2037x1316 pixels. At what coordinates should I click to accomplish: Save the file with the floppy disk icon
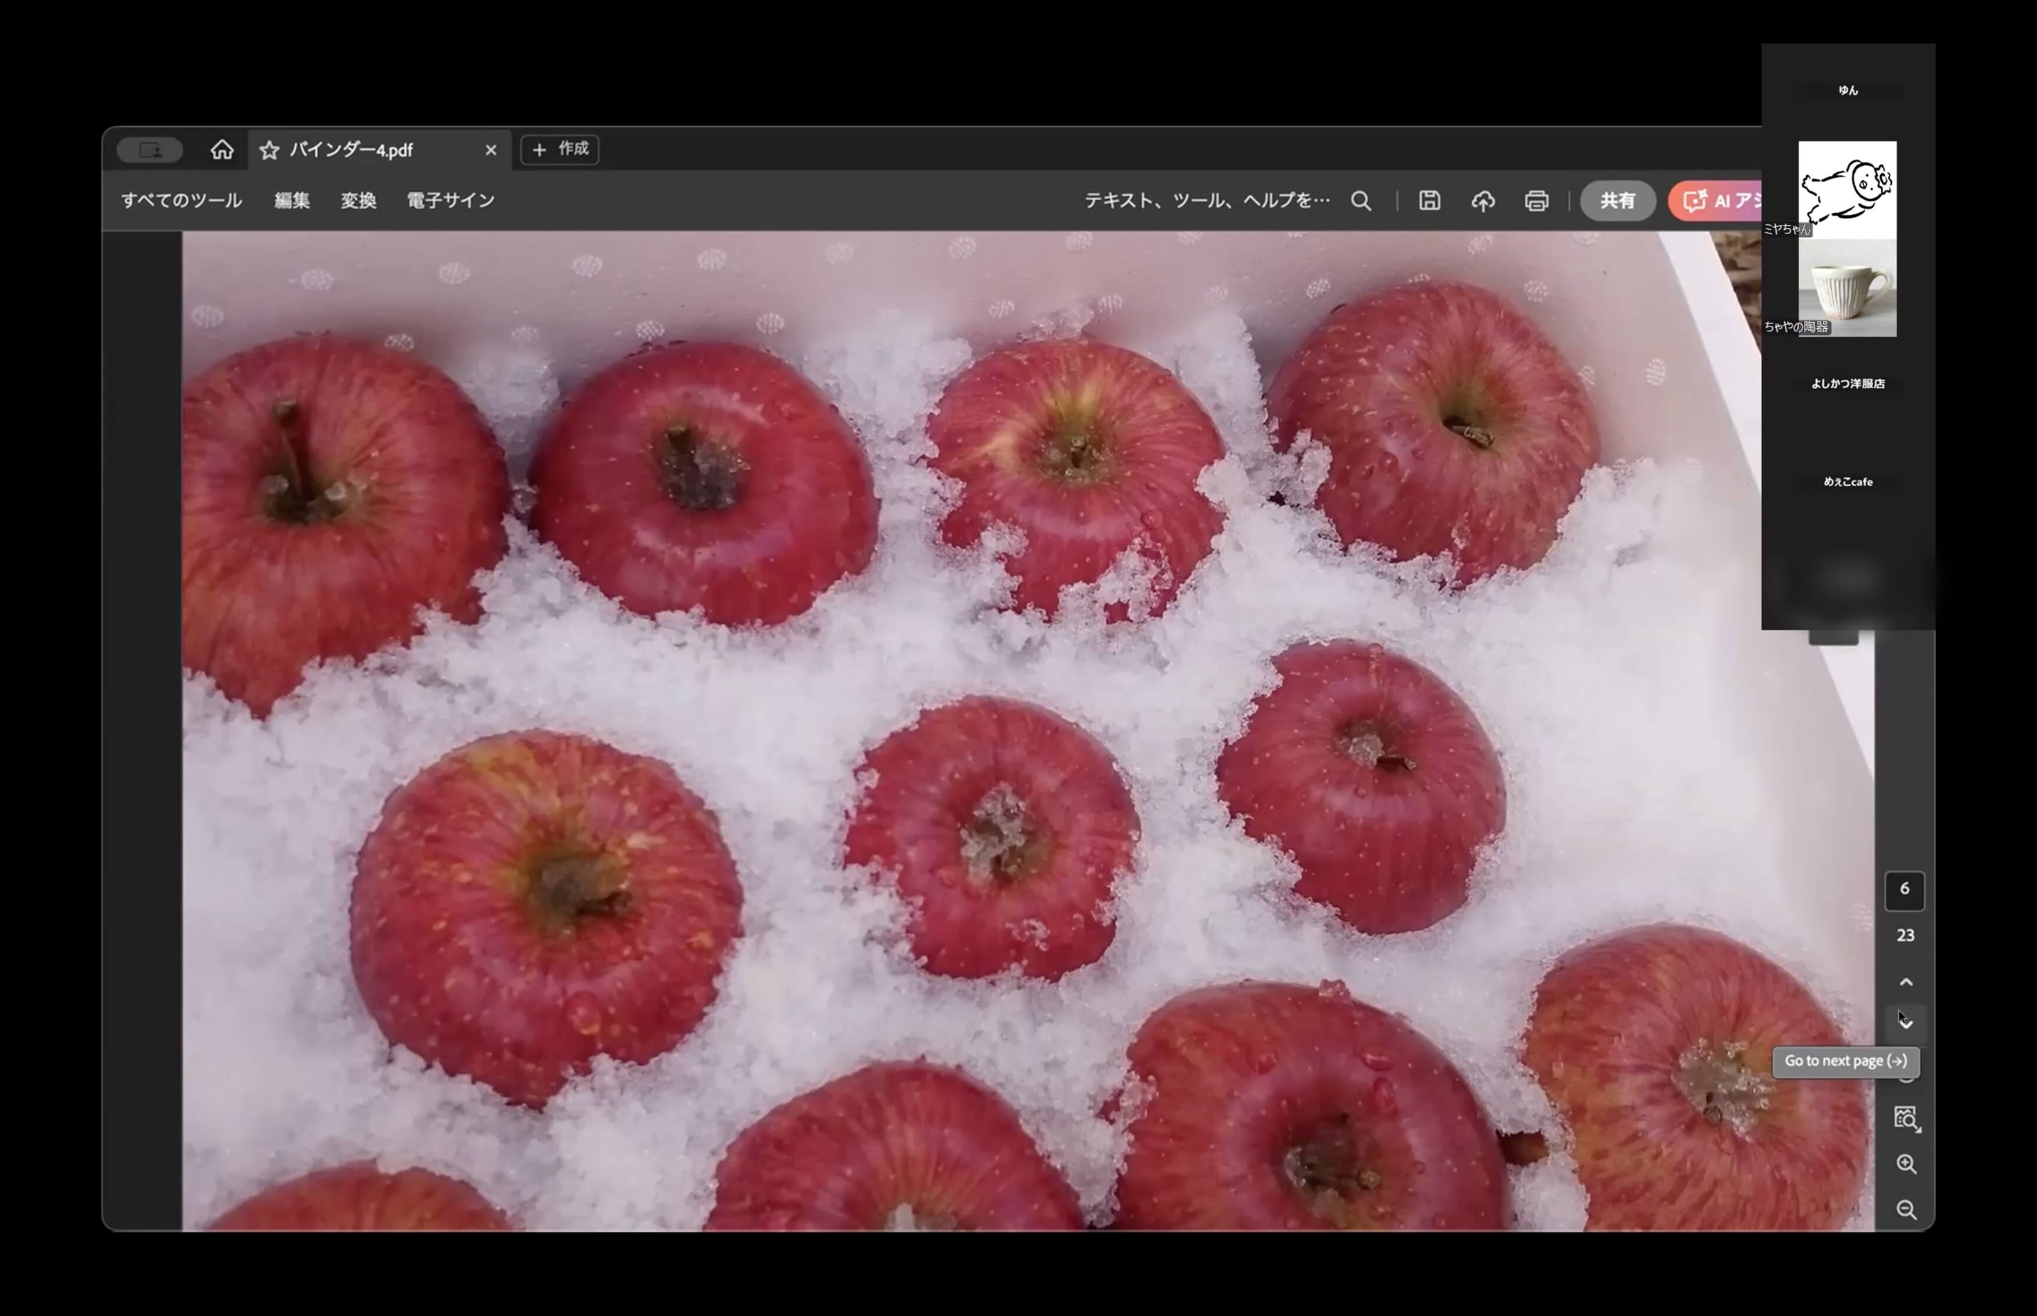click(1429, 201)
